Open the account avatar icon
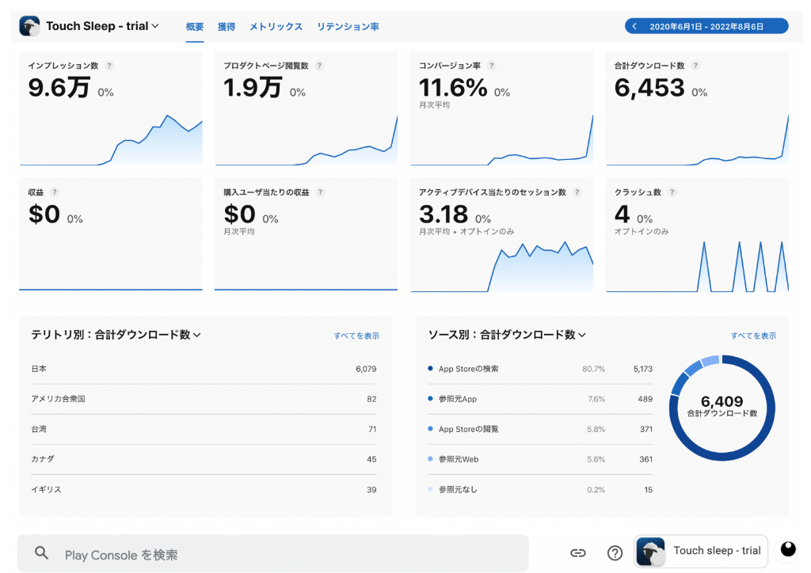The width and height of the screenshot is (811, 573). [788, 549]
